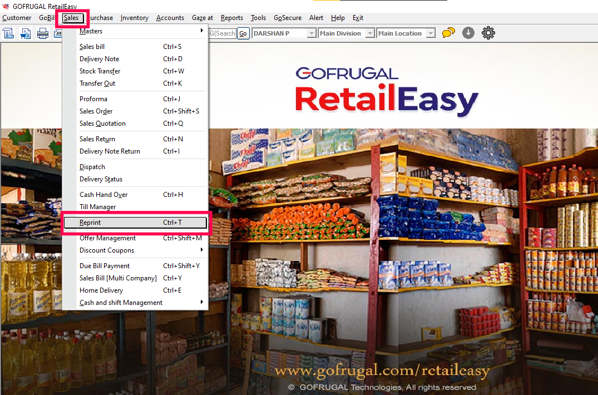598x395 pixels.
Task: Open the Alert menu
Action: pos(316,18)
